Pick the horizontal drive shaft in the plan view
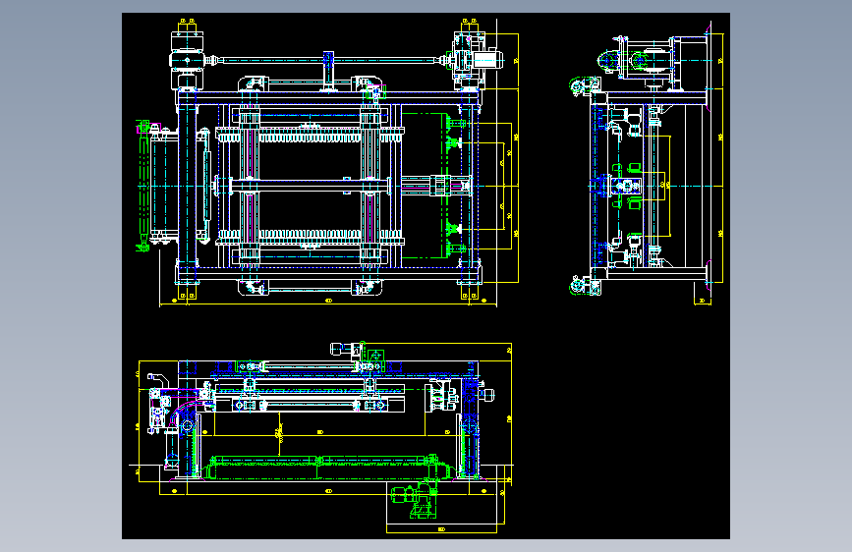The image size is (852, 552). pyautogui.click(x=327, y=60)
